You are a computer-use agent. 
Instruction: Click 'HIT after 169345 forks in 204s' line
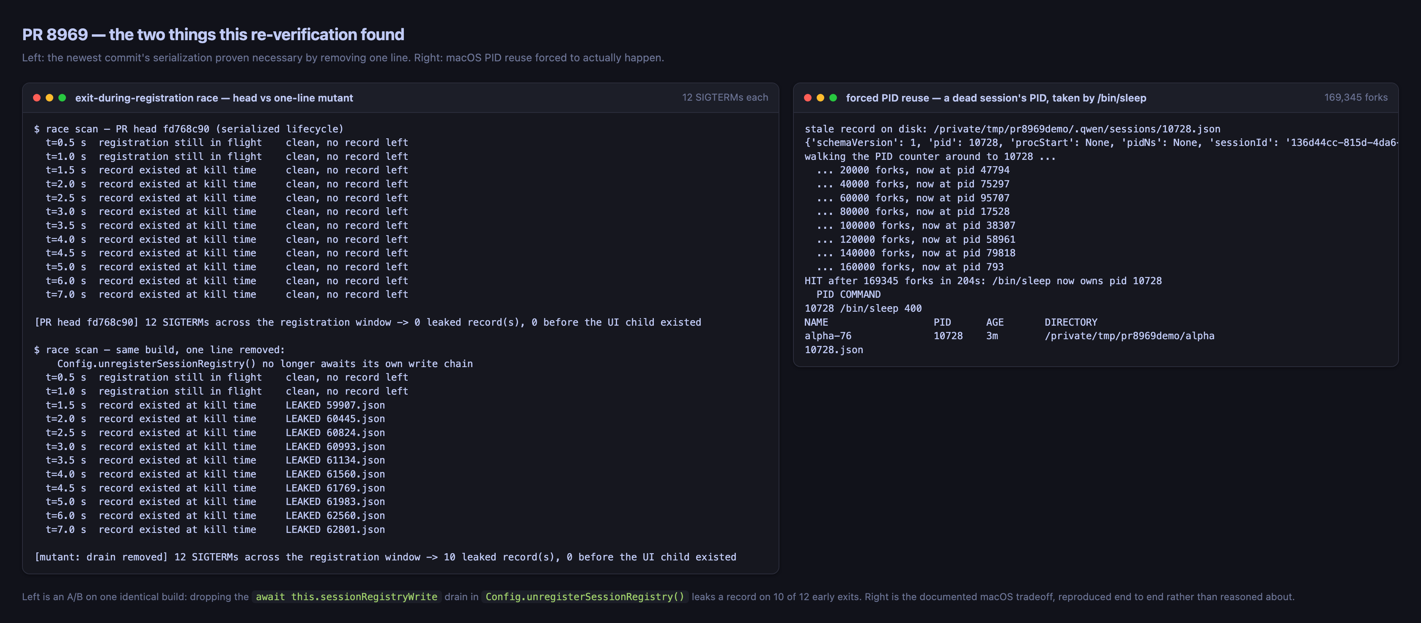pos(983,281)
